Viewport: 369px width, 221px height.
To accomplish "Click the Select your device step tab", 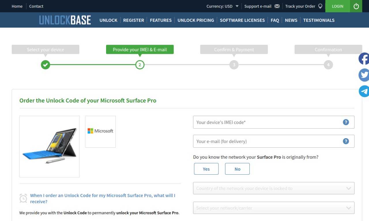I will (46, 49).
